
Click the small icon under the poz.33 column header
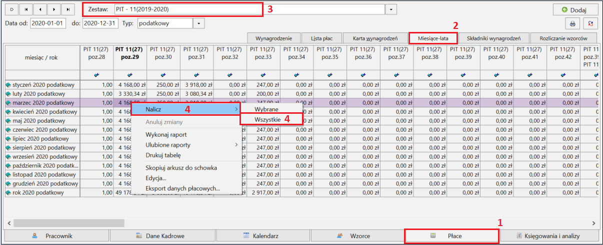263,74
